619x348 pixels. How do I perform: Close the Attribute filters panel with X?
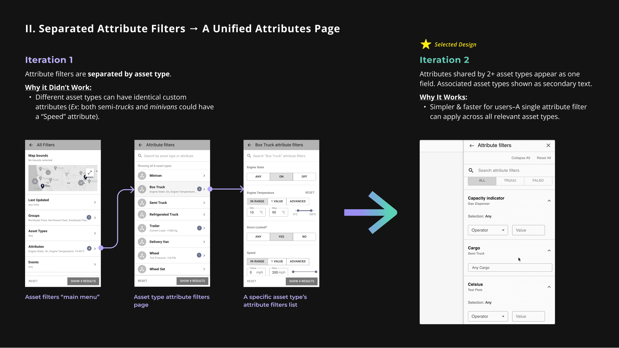click(x=548, y=145)
